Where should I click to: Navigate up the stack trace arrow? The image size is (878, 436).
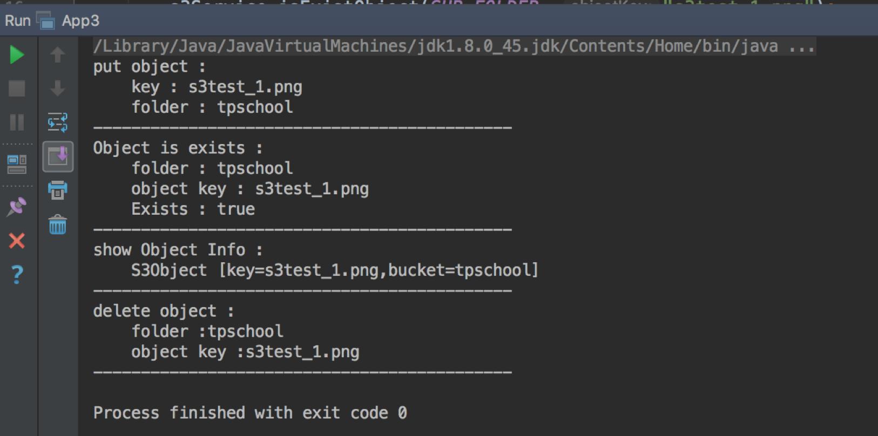pos(58,54)
